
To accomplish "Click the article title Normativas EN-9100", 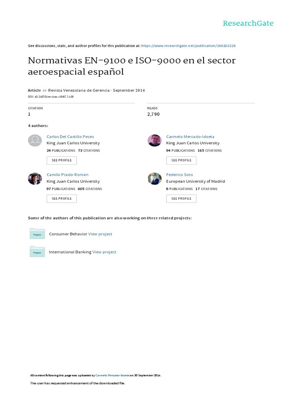I will [132, 66].
